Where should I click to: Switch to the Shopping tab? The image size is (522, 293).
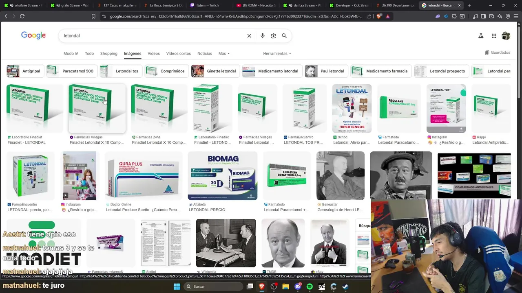[x=109, y=53]
